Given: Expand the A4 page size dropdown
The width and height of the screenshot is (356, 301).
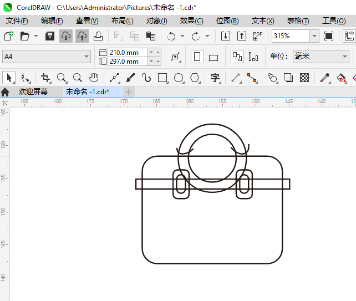Looking at the screenshot, I should (87, 57).
